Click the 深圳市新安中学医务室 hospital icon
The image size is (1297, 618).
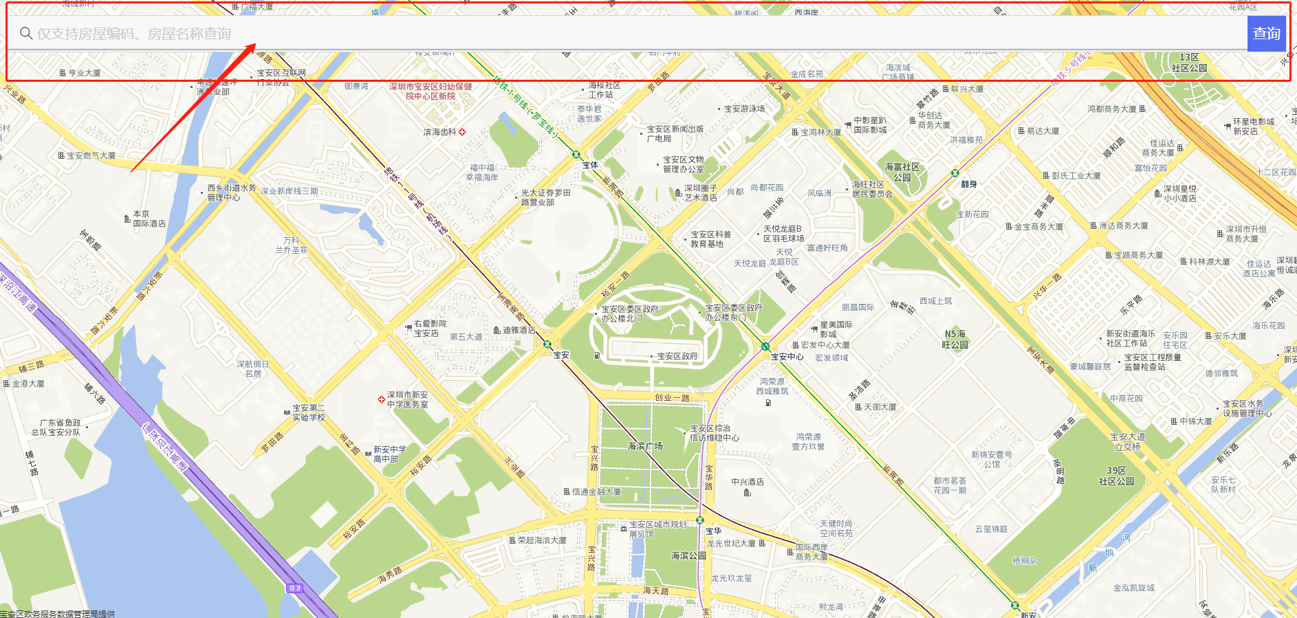pyautogui.click(x=382, y=399)
